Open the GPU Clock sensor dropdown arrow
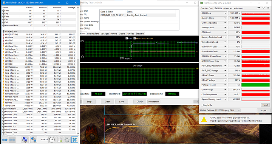 (x=225, y=13)
